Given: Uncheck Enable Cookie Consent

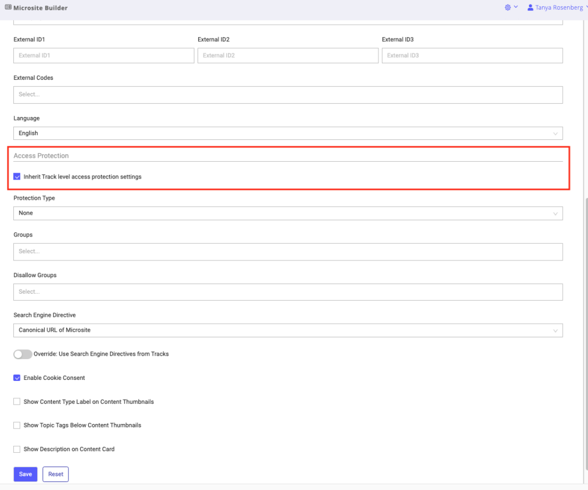Looking at the screenshot, I should coord(17,378).
